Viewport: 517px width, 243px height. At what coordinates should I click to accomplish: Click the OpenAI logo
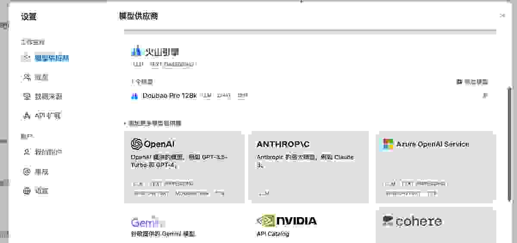pos(153,144)
